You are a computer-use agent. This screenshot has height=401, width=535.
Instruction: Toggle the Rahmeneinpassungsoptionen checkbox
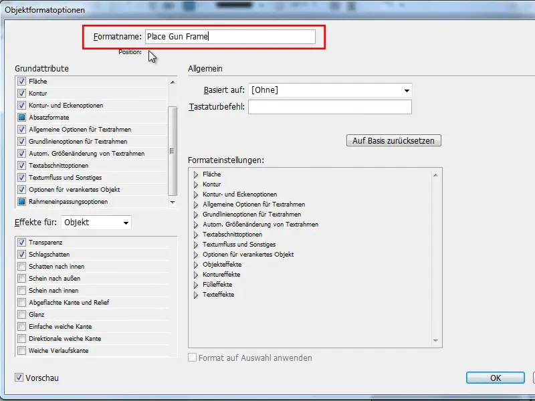(x=22, y=202)
